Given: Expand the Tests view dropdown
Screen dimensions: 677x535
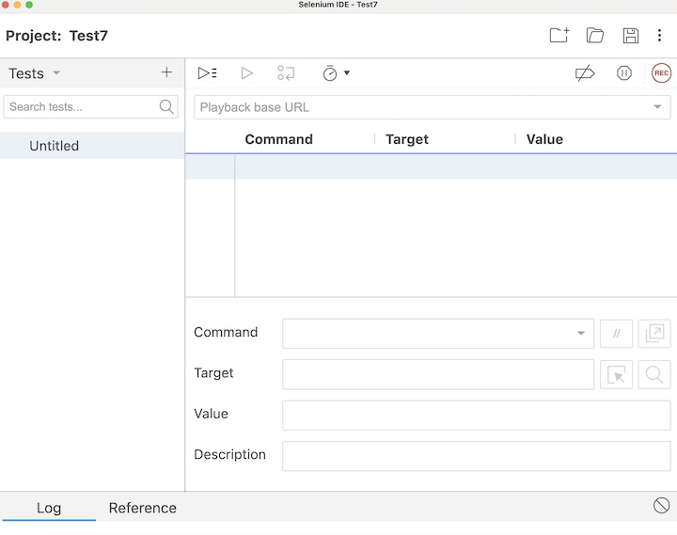Looking at the screenshot, I should (56, 73).
